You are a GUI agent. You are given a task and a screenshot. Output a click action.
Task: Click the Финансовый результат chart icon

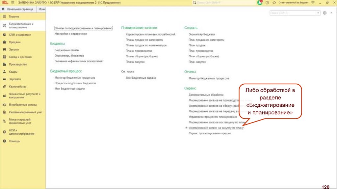coord(4,96)
